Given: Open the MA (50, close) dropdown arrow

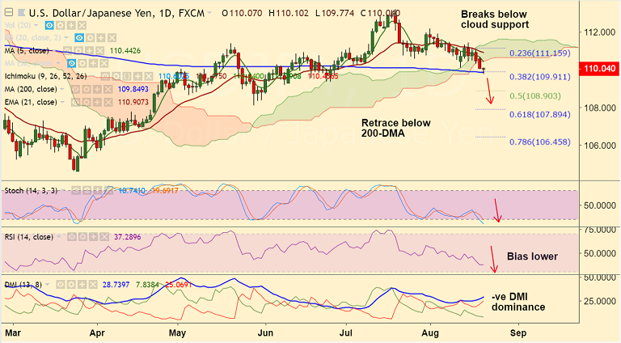Looking at the screenshot, I should [x=58, y=63].
